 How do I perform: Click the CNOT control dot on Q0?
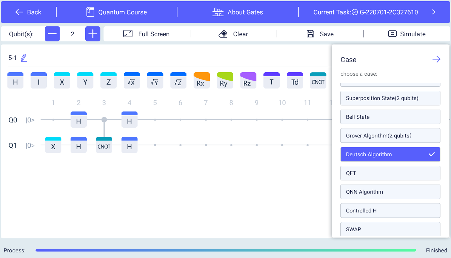point(104,120)
